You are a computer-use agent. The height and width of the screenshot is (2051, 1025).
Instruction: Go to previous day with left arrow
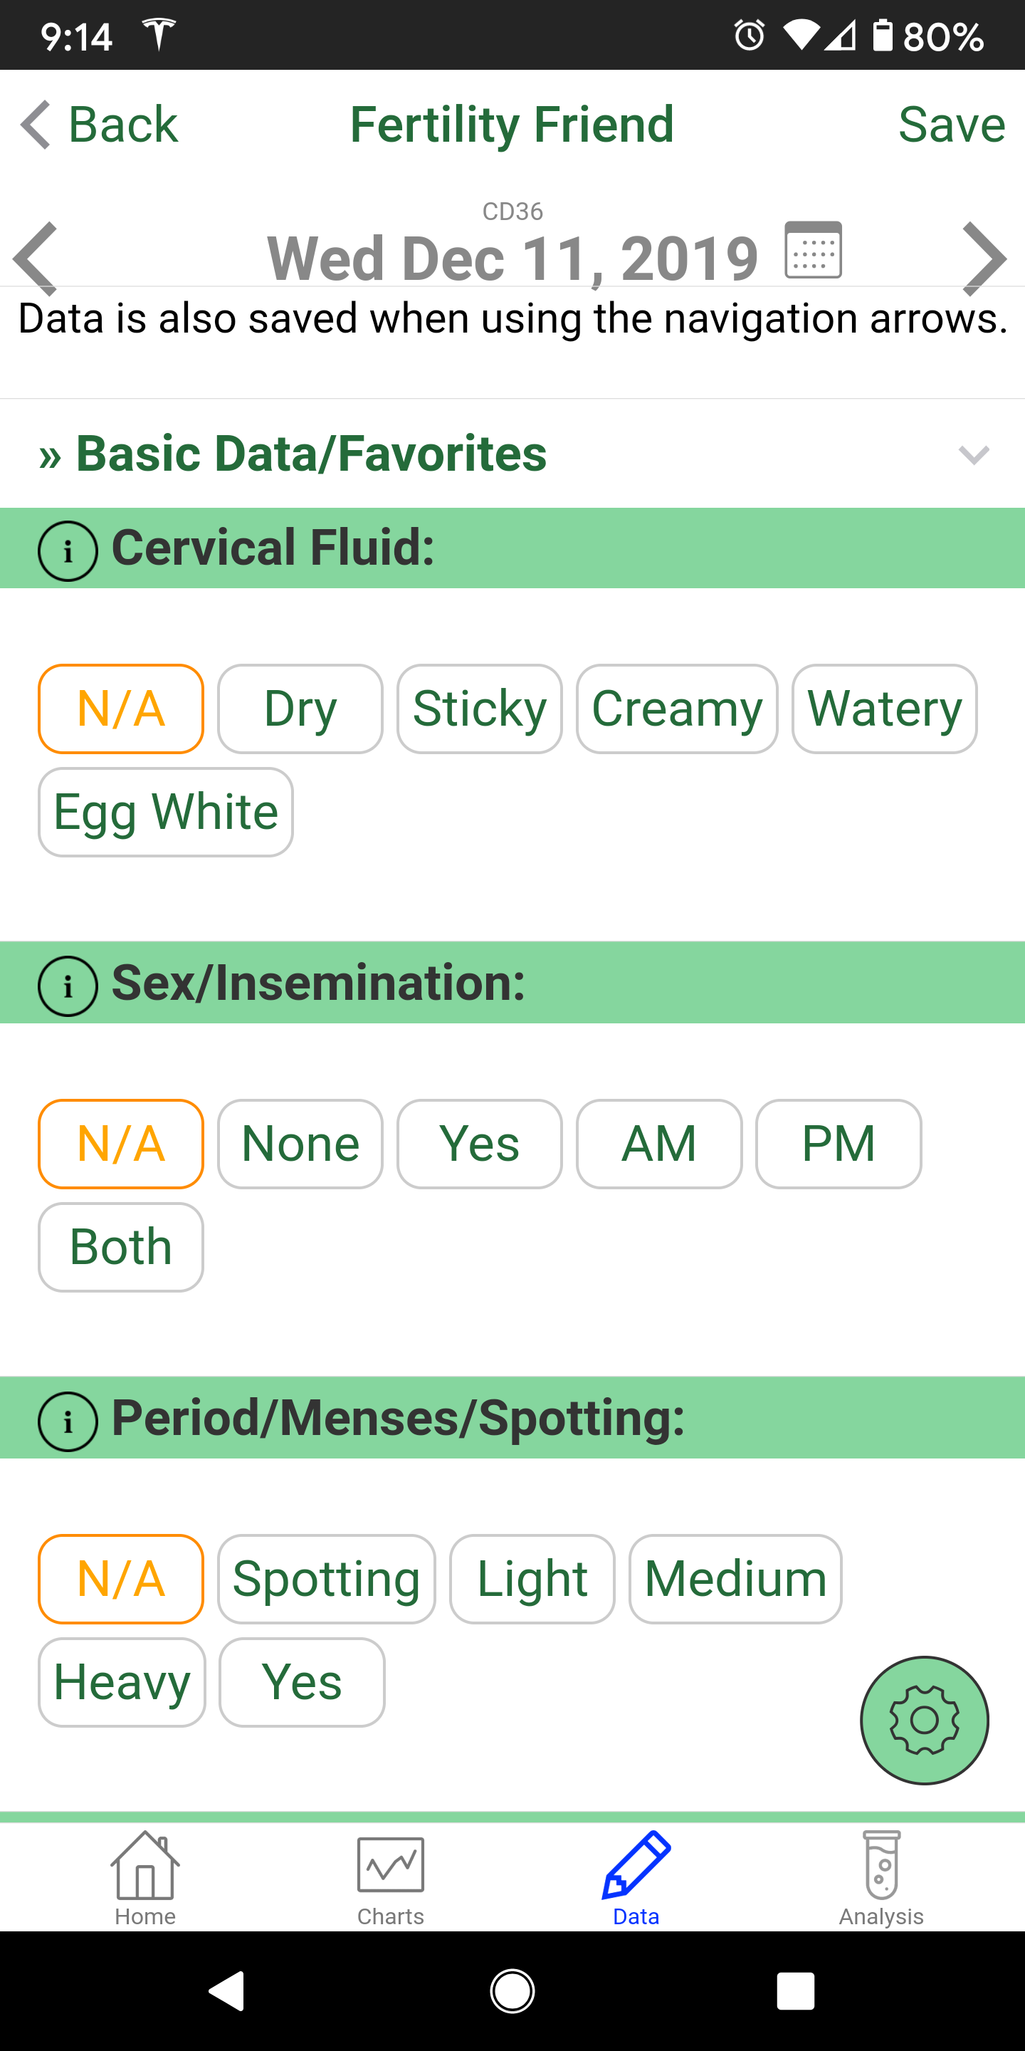pos(36,258)
